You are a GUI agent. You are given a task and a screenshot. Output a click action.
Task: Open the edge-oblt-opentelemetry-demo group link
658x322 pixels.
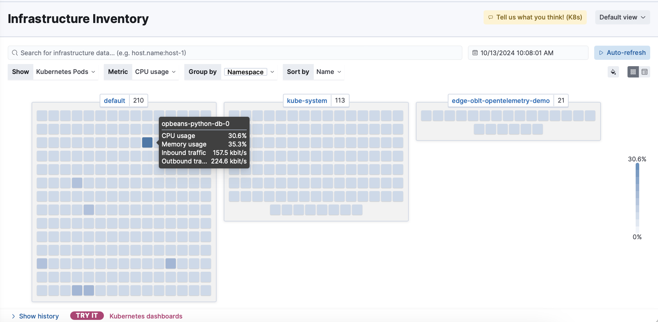point(501,101)
